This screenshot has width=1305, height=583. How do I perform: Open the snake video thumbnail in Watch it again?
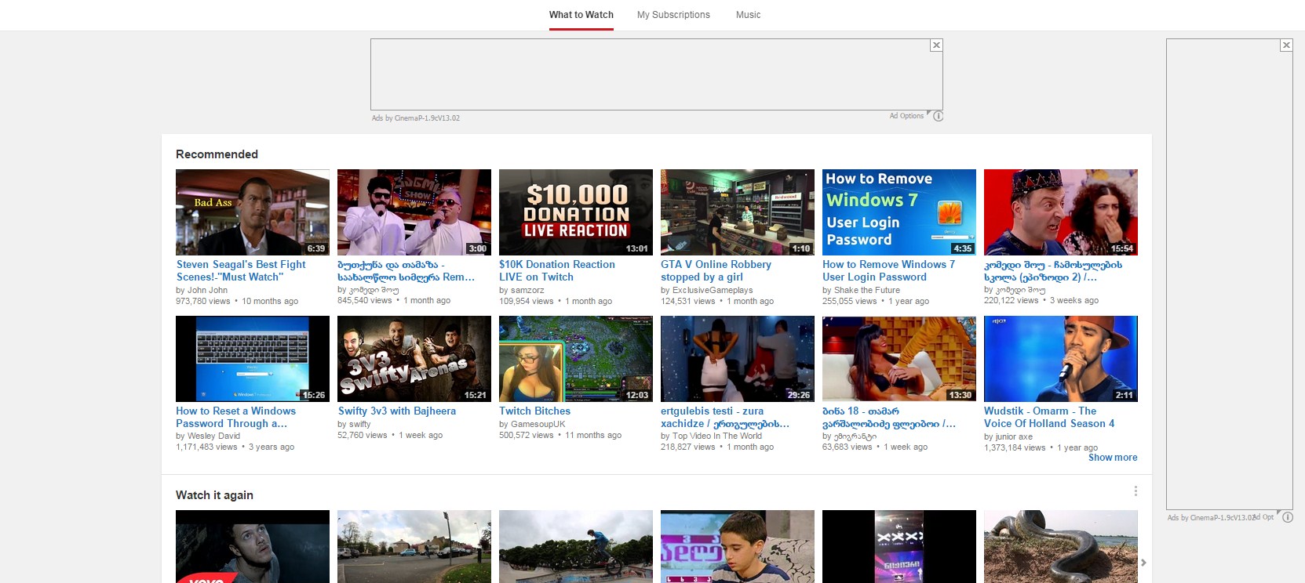pos(1060,546)
